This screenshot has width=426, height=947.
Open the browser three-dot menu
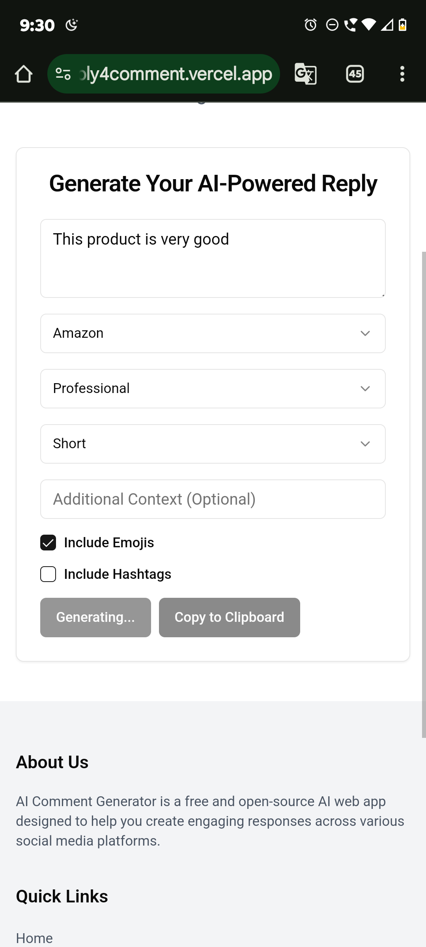click(402, 74)
